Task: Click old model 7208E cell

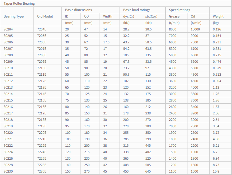Action: click(41, 55)
